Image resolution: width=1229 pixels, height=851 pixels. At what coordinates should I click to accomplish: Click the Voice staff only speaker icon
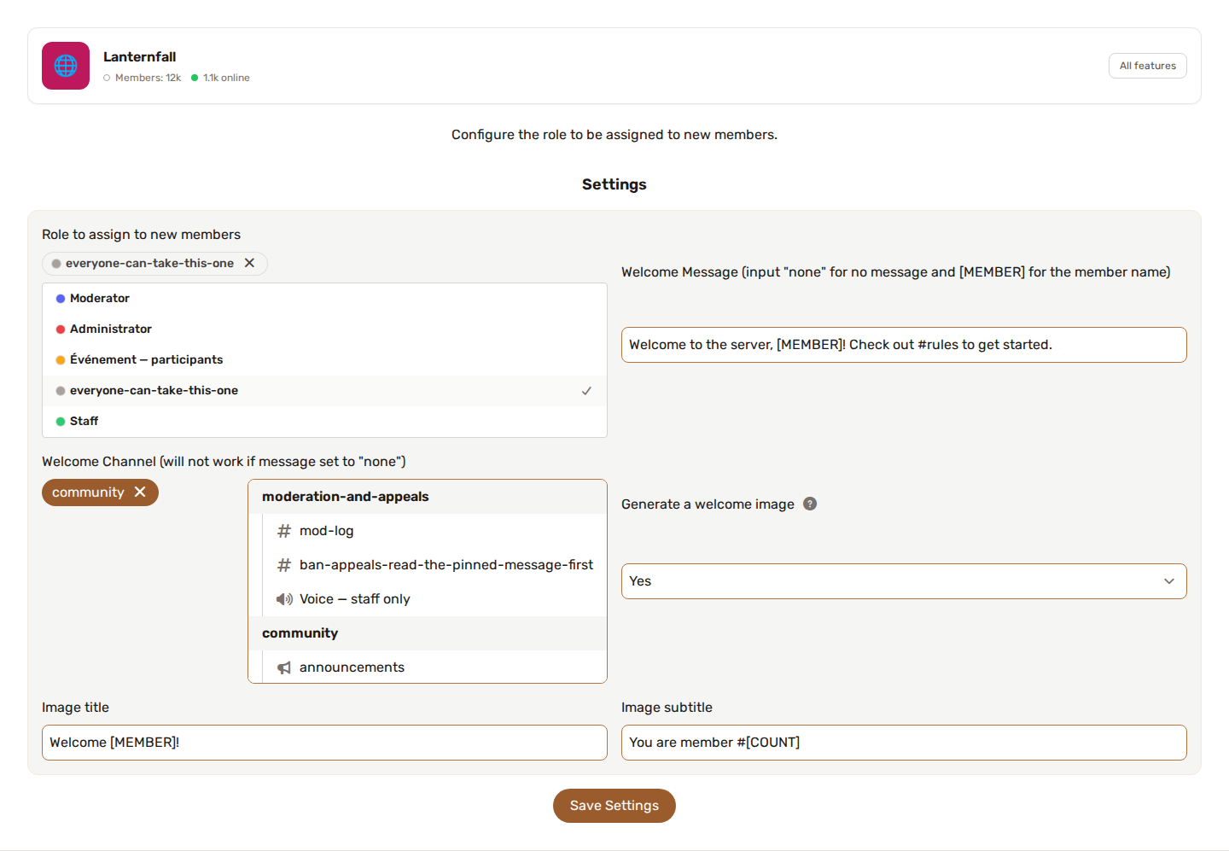click(x=284, y=599)
